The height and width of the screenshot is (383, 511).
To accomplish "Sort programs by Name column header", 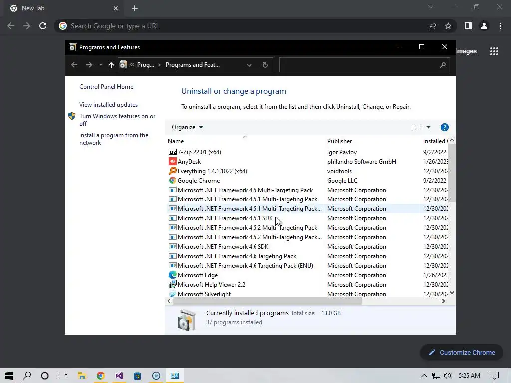I will coord(244,141).
